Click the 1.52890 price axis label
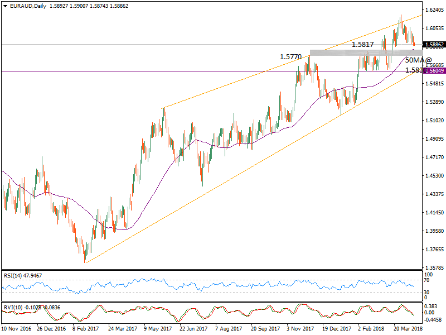This screenshot has height=335, width=446. (434, 102)
